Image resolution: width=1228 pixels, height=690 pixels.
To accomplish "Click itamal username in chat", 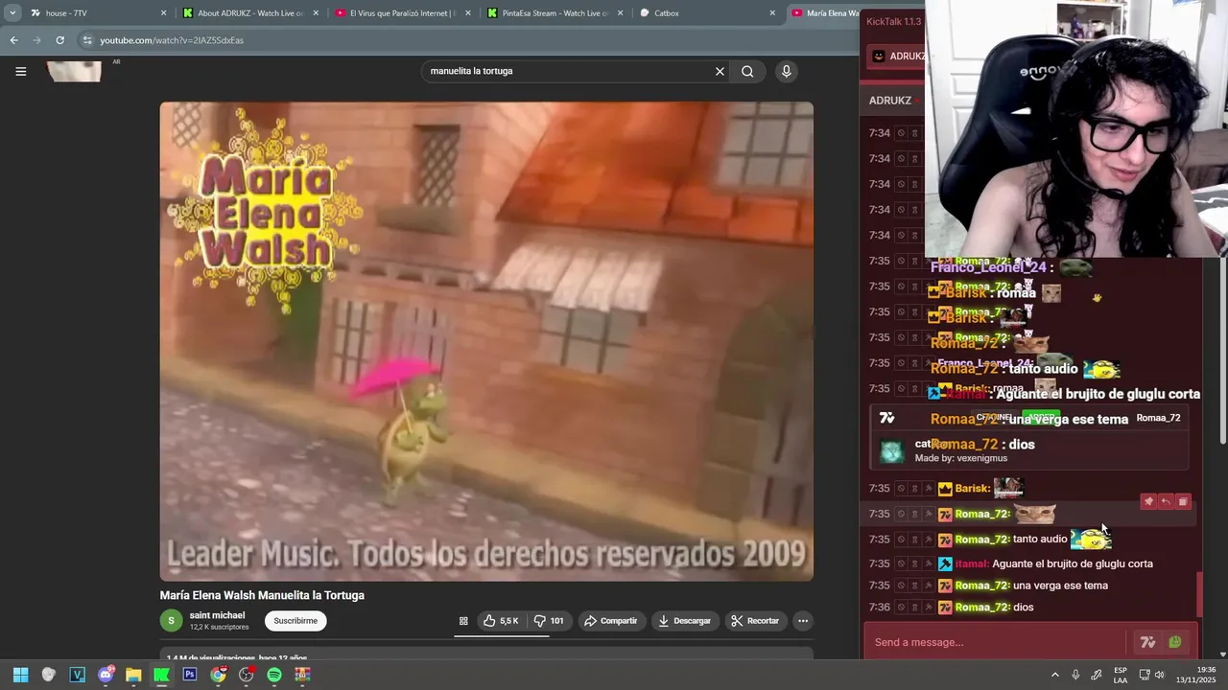I will pyautogui.click(x=971, y=564).
